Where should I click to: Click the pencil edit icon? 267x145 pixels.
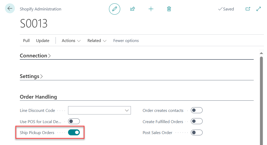click(114, 9)
